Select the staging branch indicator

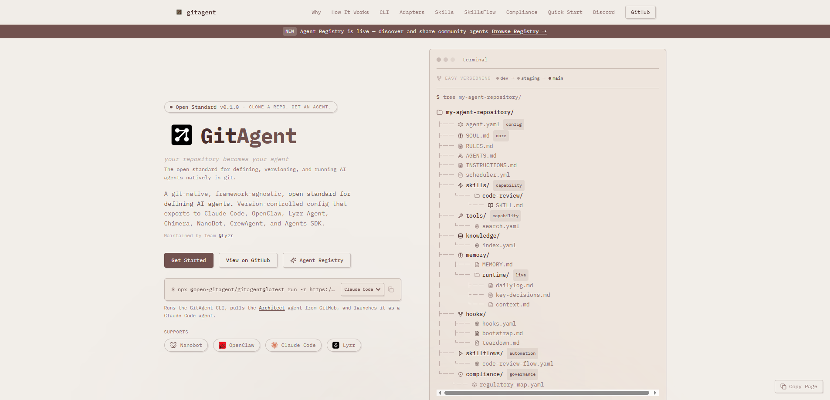click(528, 78)
